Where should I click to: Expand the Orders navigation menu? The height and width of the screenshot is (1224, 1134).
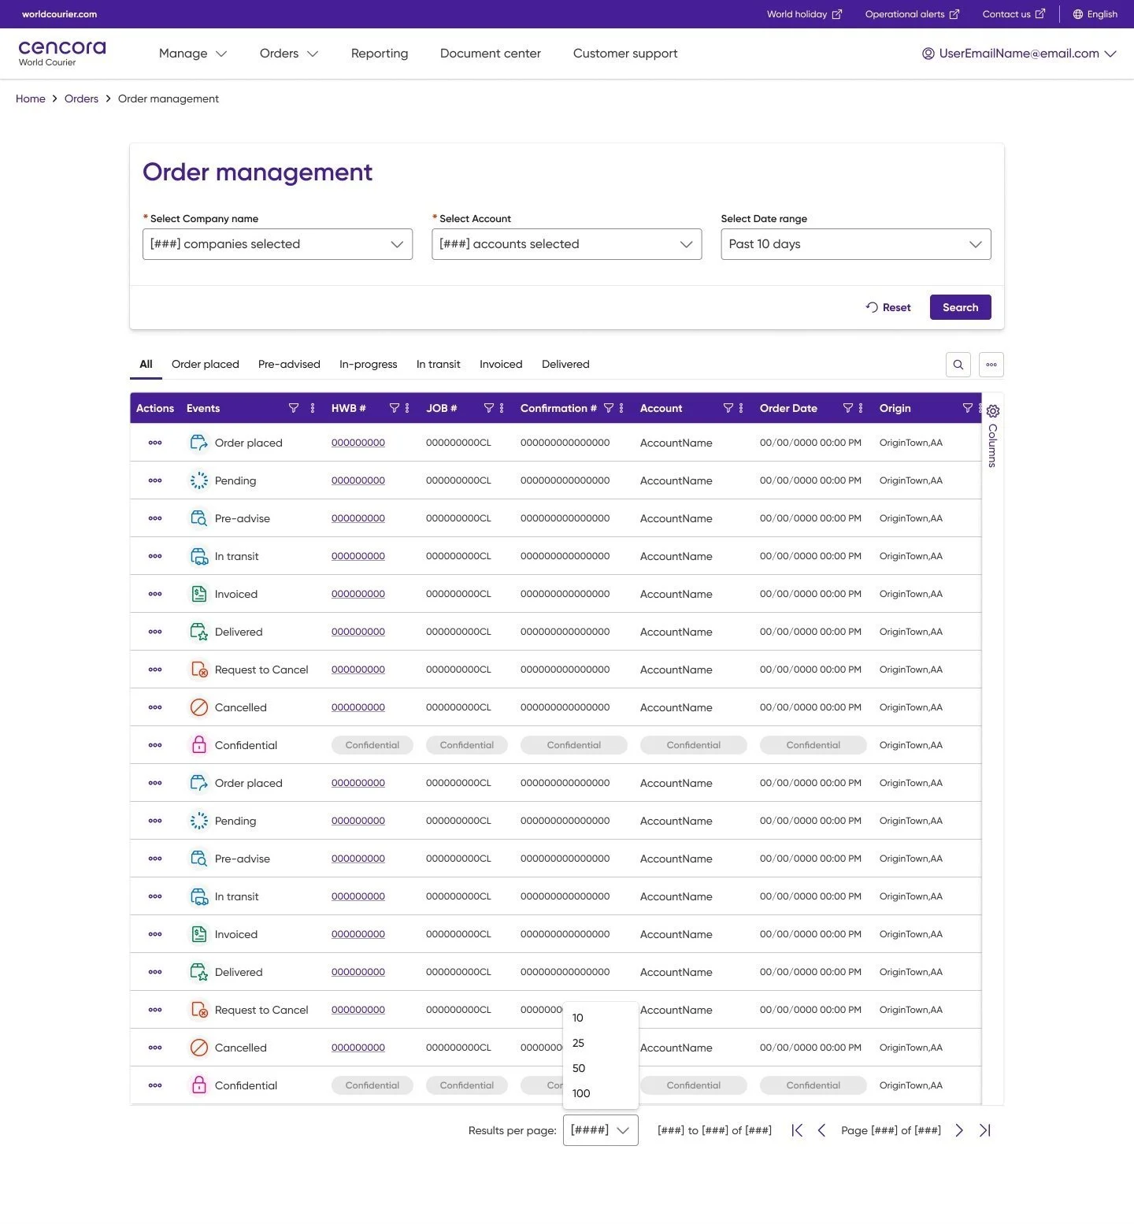289,54
